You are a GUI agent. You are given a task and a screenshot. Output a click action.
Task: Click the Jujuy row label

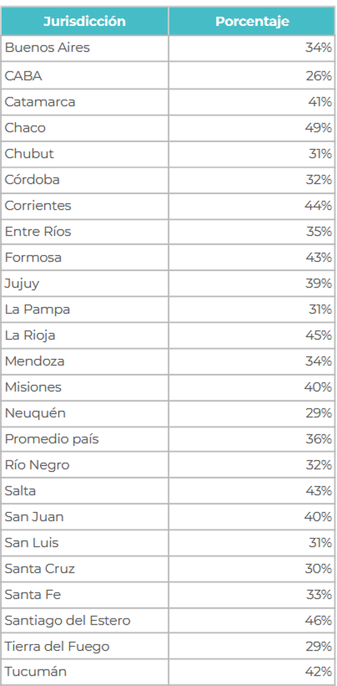[22, 284]
